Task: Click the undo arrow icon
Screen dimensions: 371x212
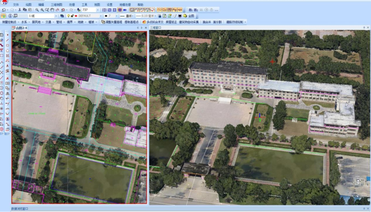Action: coord(3,10)
